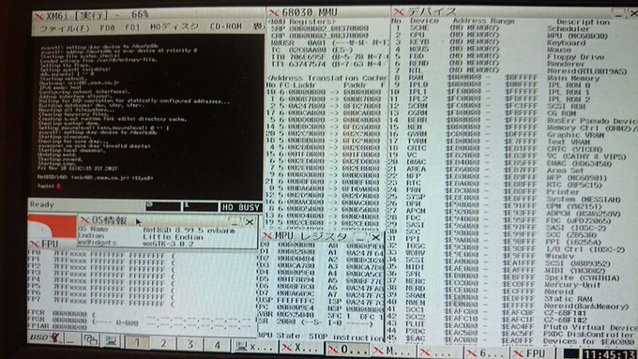Viewport: 638px width, 359px height.
Task: Switch to virtual desktop 2 in the pager
Action: (163, 344)
